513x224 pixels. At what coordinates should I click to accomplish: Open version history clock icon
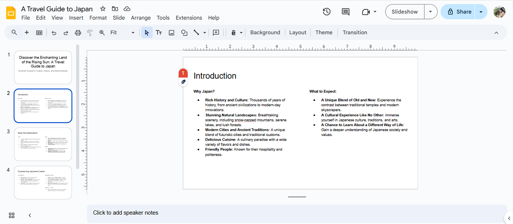(x=327, y=12)
